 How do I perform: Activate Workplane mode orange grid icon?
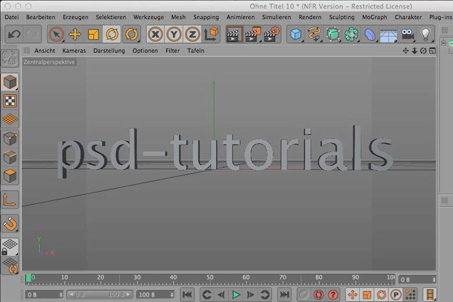[10, 119]
